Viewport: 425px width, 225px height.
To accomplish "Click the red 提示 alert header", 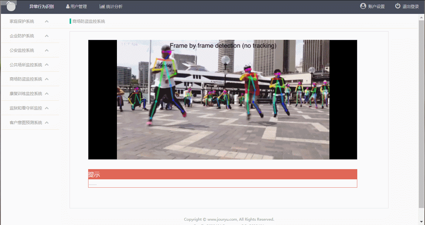I will click(x=223, y=174).
